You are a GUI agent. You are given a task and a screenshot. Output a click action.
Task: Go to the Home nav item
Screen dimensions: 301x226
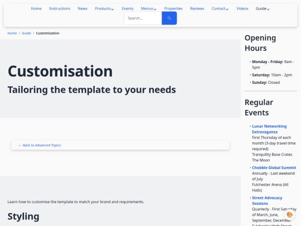pos(36,8)
